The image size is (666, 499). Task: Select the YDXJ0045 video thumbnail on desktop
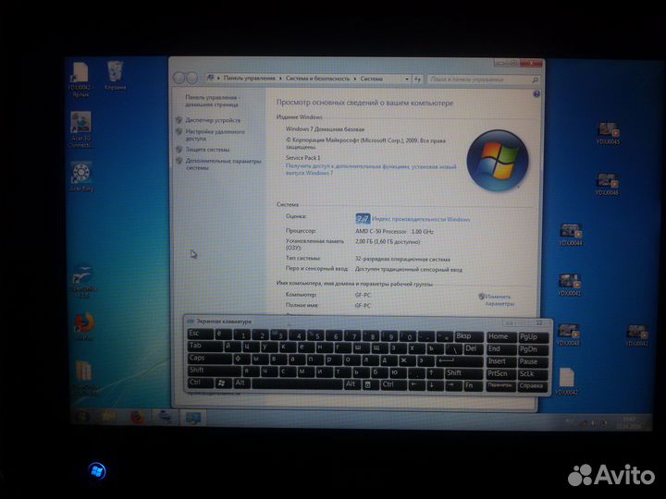(x=608, y=134)
